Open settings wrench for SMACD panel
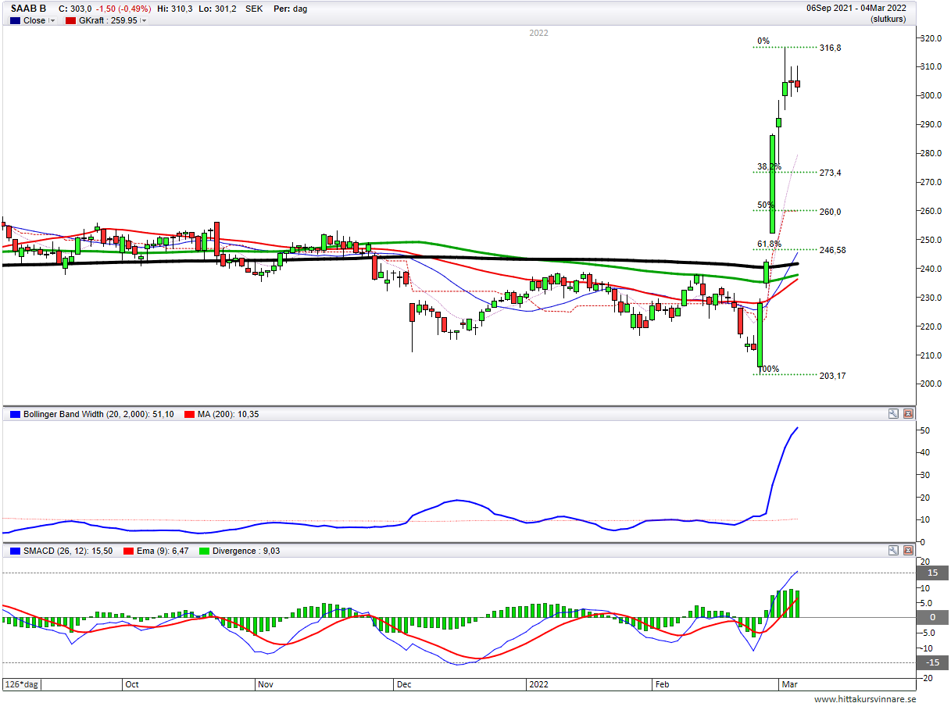 [x=893, y=551]
